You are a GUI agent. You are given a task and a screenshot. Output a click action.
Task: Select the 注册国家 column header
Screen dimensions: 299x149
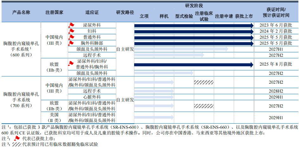pos(54,13)
